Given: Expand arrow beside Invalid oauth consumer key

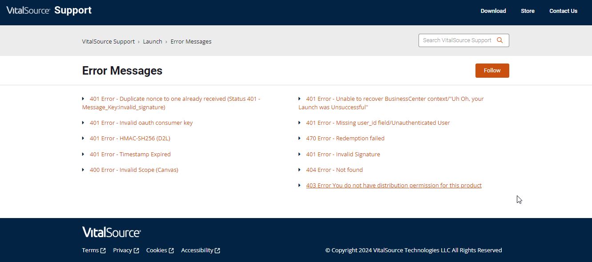Looking at the screenshot, I should [83, 123].
